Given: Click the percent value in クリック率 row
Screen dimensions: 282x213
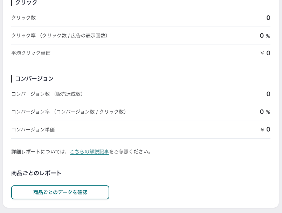Looking at the screenshot, I should [x=265, y=36].
